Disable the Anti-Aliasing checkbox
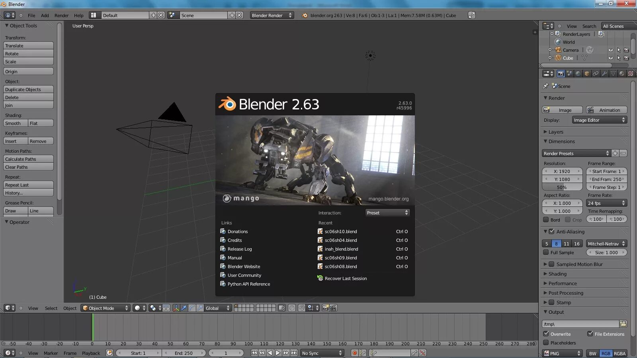 [551, 232]
